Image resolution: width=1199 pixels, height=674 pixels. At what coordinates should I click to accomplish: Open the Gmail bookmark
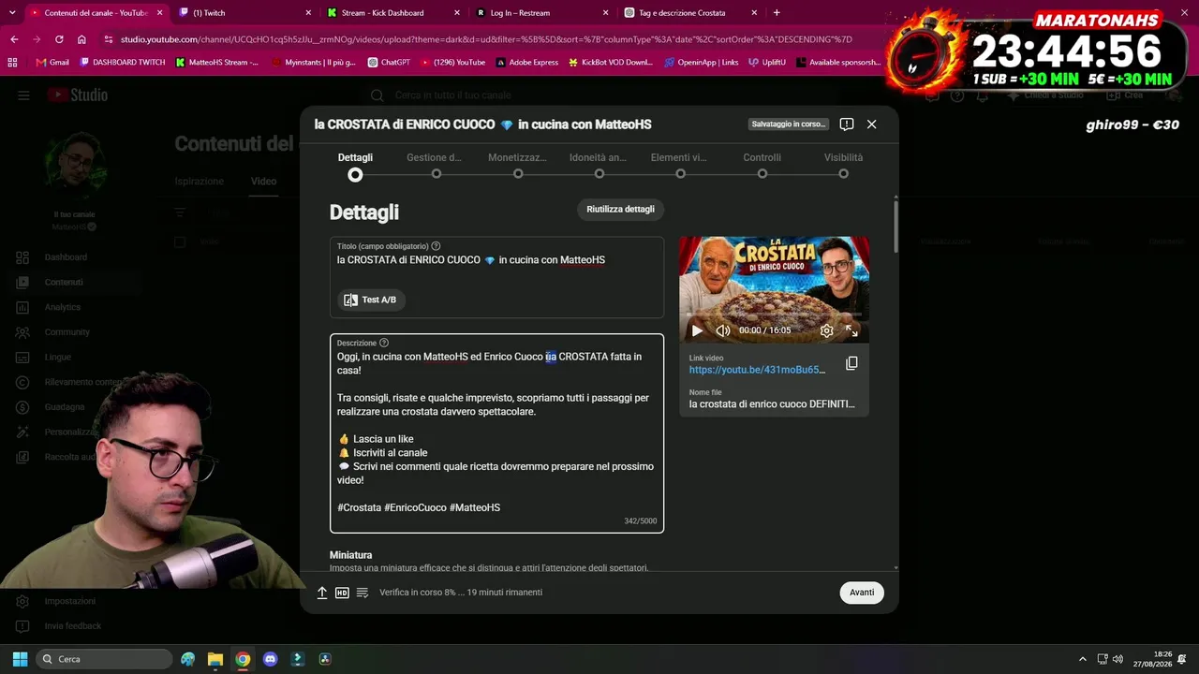[52, 63]
